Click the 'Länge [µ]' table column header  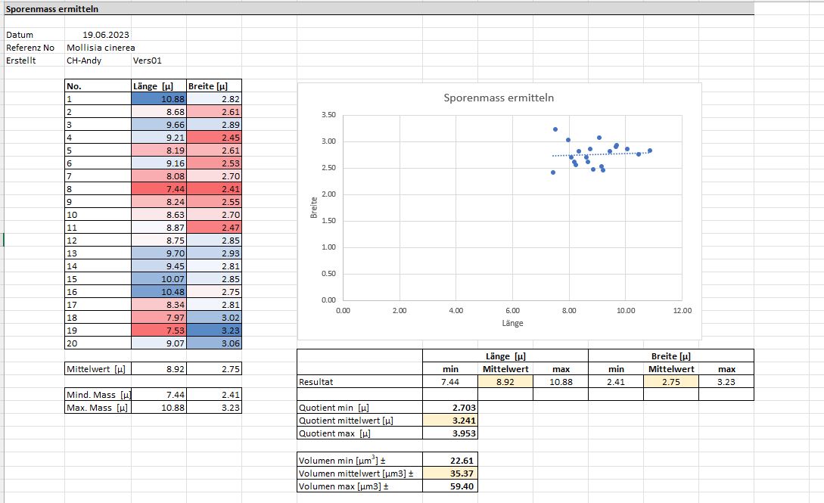coord(158,86)
